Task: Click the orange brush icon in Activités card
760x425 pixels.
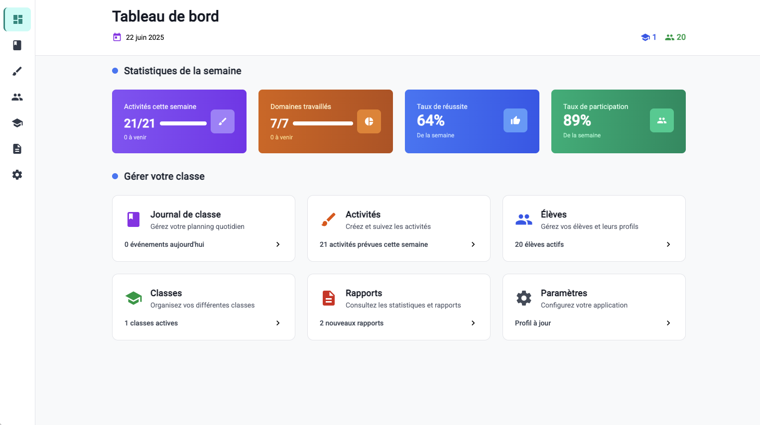Action: click(x=329, y=219)
